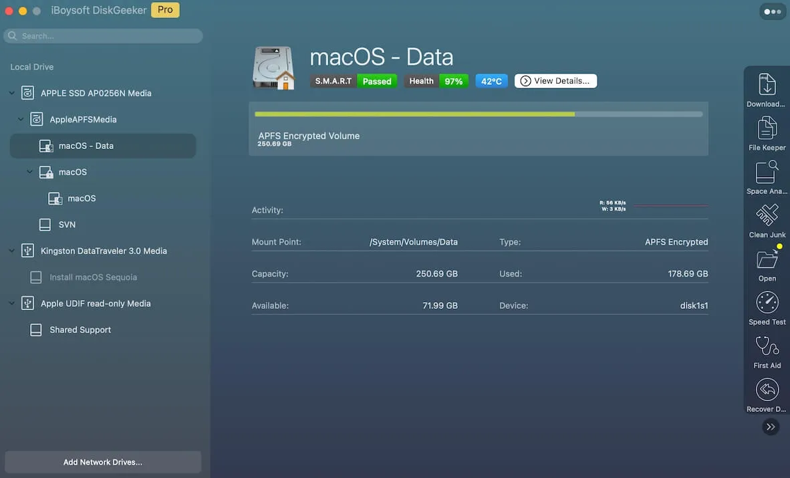Open the Download tool in right toolbar
The image size is (790, 478).
[x=767, y=90]
